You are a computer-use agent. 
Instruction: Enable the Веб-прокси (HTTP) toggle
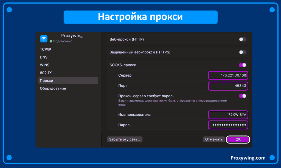point(243,39)
